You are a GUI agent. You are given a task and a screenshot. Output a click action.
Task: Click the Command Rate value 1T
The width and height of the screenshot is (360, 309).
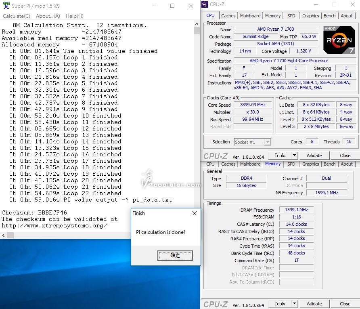coord(296,260)
